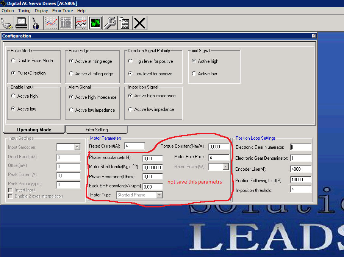Click the Electronic Gear Numerator field
The height and width of the screenshot is (257, 344).
(x=301, y=147)
